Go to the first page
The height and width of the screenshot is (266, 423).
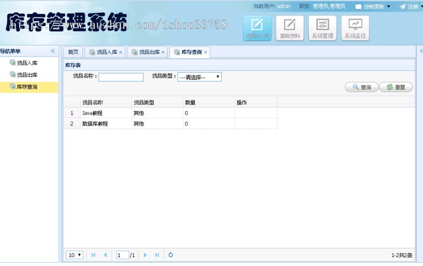[x=94, y=255]
